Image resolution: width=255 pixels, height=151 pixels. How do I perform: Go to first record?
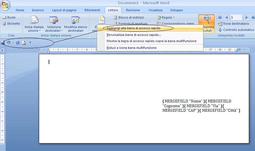[220, 17]
